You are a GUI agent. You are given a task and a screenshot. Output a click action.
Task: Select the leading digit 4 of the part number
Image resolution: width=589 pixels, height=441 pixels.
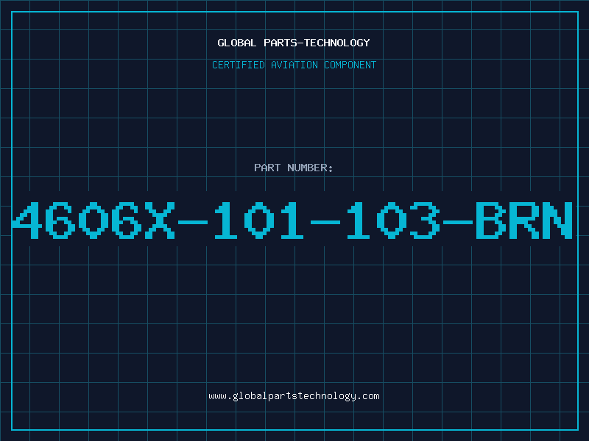[x=27, y=220]
